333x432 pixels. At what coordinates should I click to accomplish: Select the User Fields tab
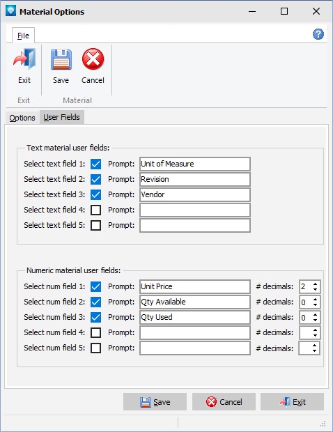pyautogui.click(x=62, y=117)
